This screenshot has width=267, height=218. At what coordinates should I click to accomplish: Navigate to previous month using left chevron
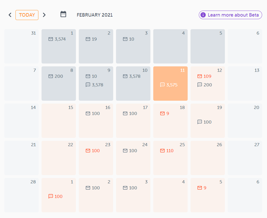(10, 15)
